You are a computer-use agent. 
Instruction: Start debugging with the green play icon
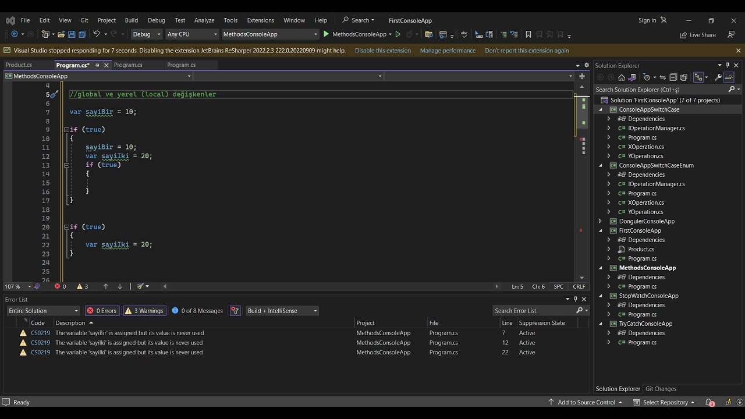pos(326,34)
